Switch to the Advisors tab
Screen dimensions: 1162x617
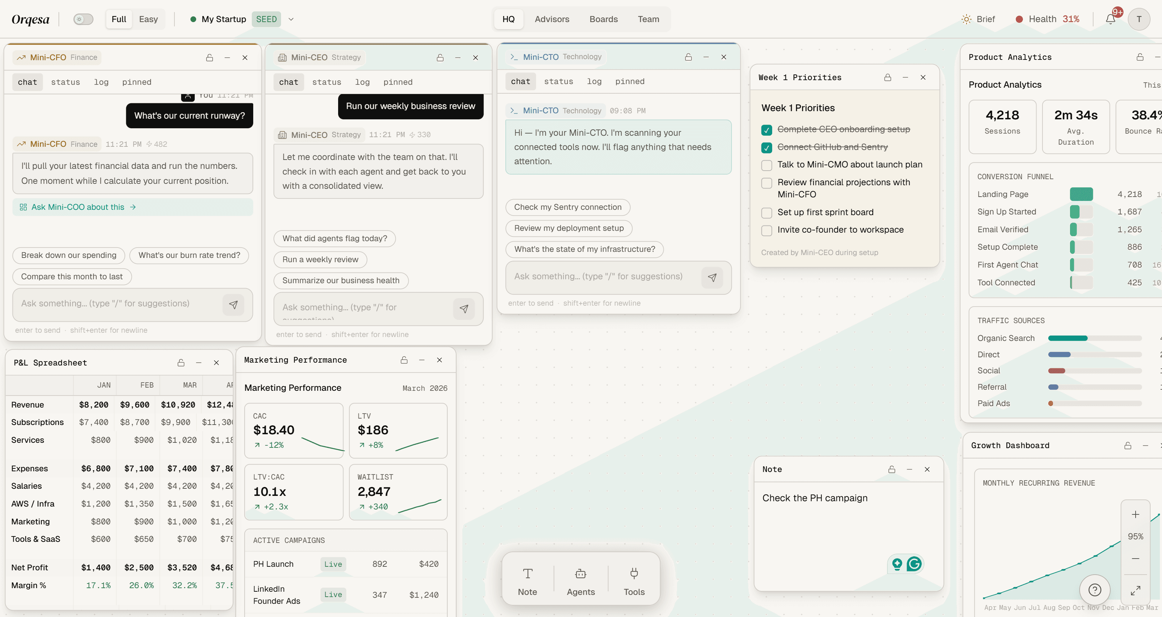(x=552, y=19)
